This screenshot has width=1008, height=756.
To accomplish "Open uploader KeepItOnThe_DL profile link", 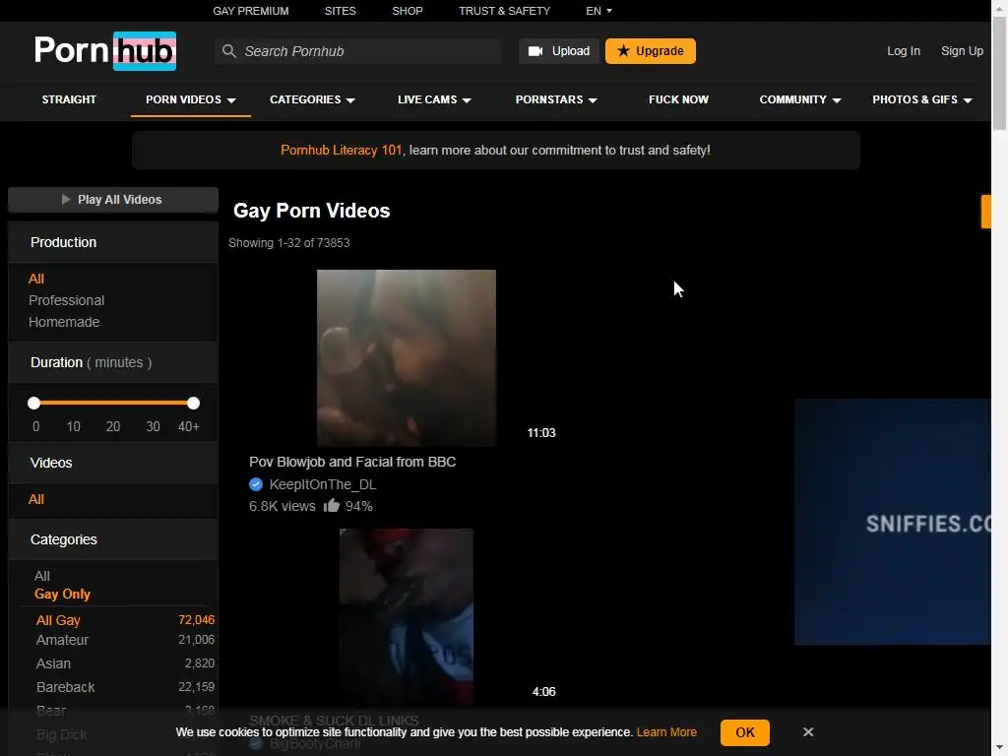I will (322, 484).
